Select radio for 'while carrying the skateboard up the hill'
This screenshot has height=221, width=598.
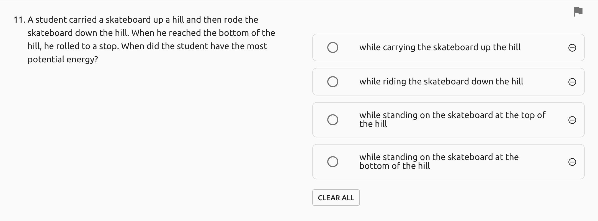coord(332,47)
